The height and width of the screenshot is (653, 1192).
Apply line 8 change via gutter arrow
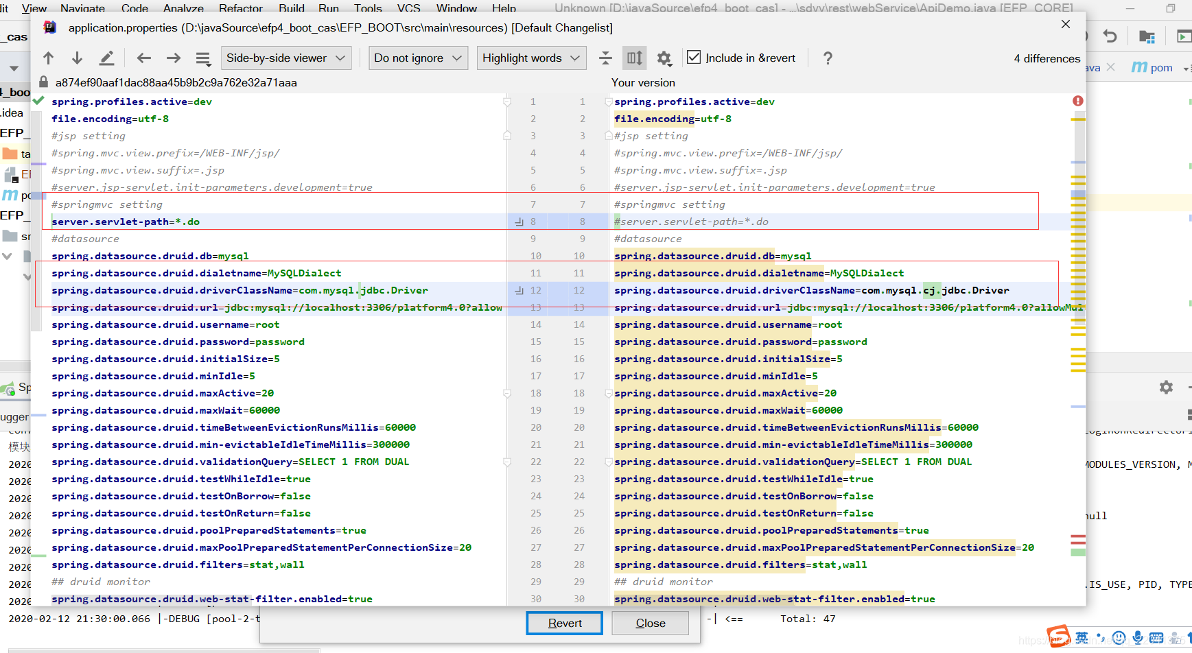pyautogui.click(x=519, y=222)
